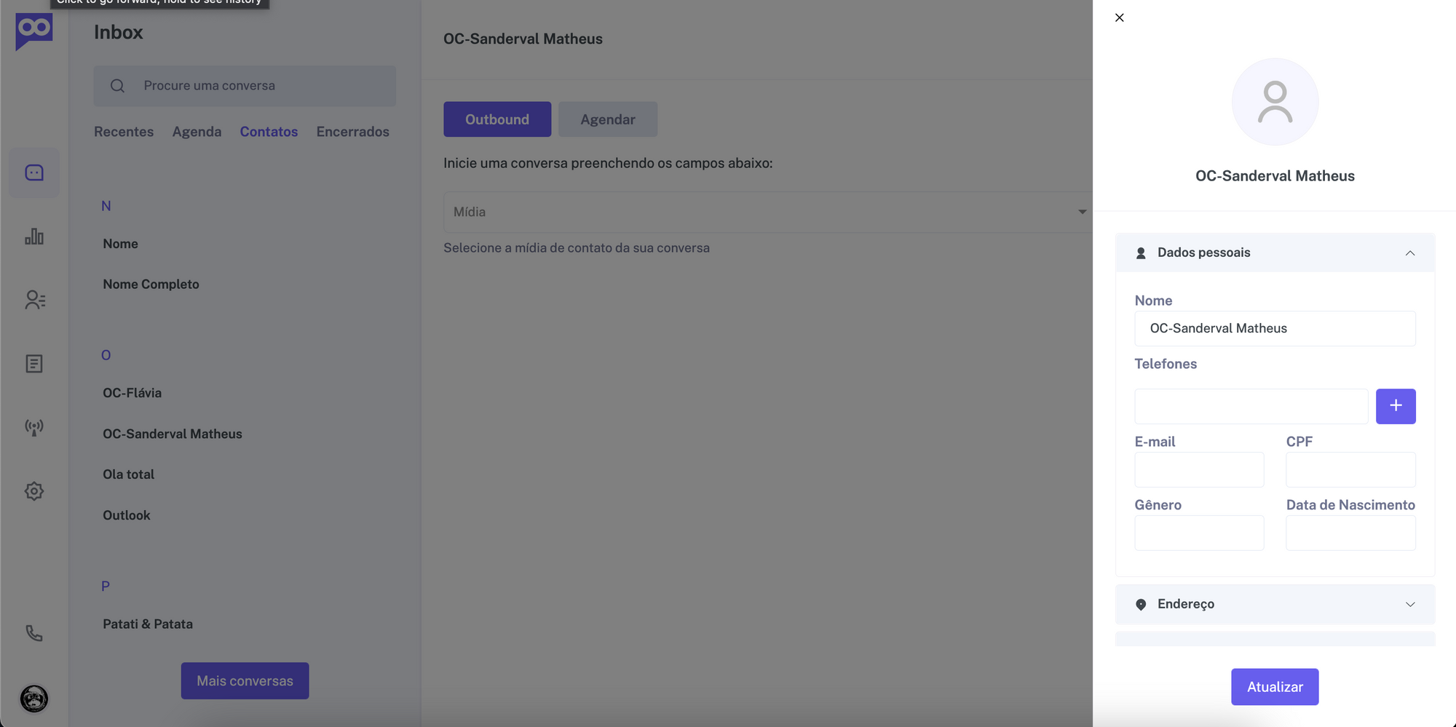This screenshot has height=727, width=1456.
Task: Select the Agendar tab button
Action: [608, 119]
